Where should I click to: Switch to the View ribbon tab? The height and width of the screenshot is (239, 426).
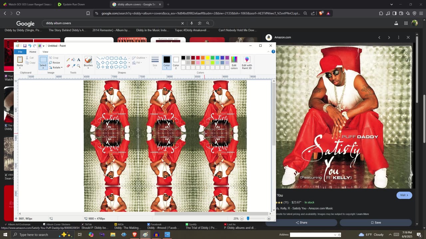click(45, 52)
